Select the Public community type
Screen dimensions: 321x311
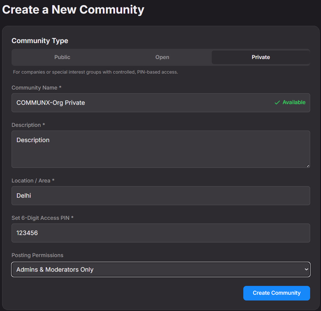click(x=62, y=57)
